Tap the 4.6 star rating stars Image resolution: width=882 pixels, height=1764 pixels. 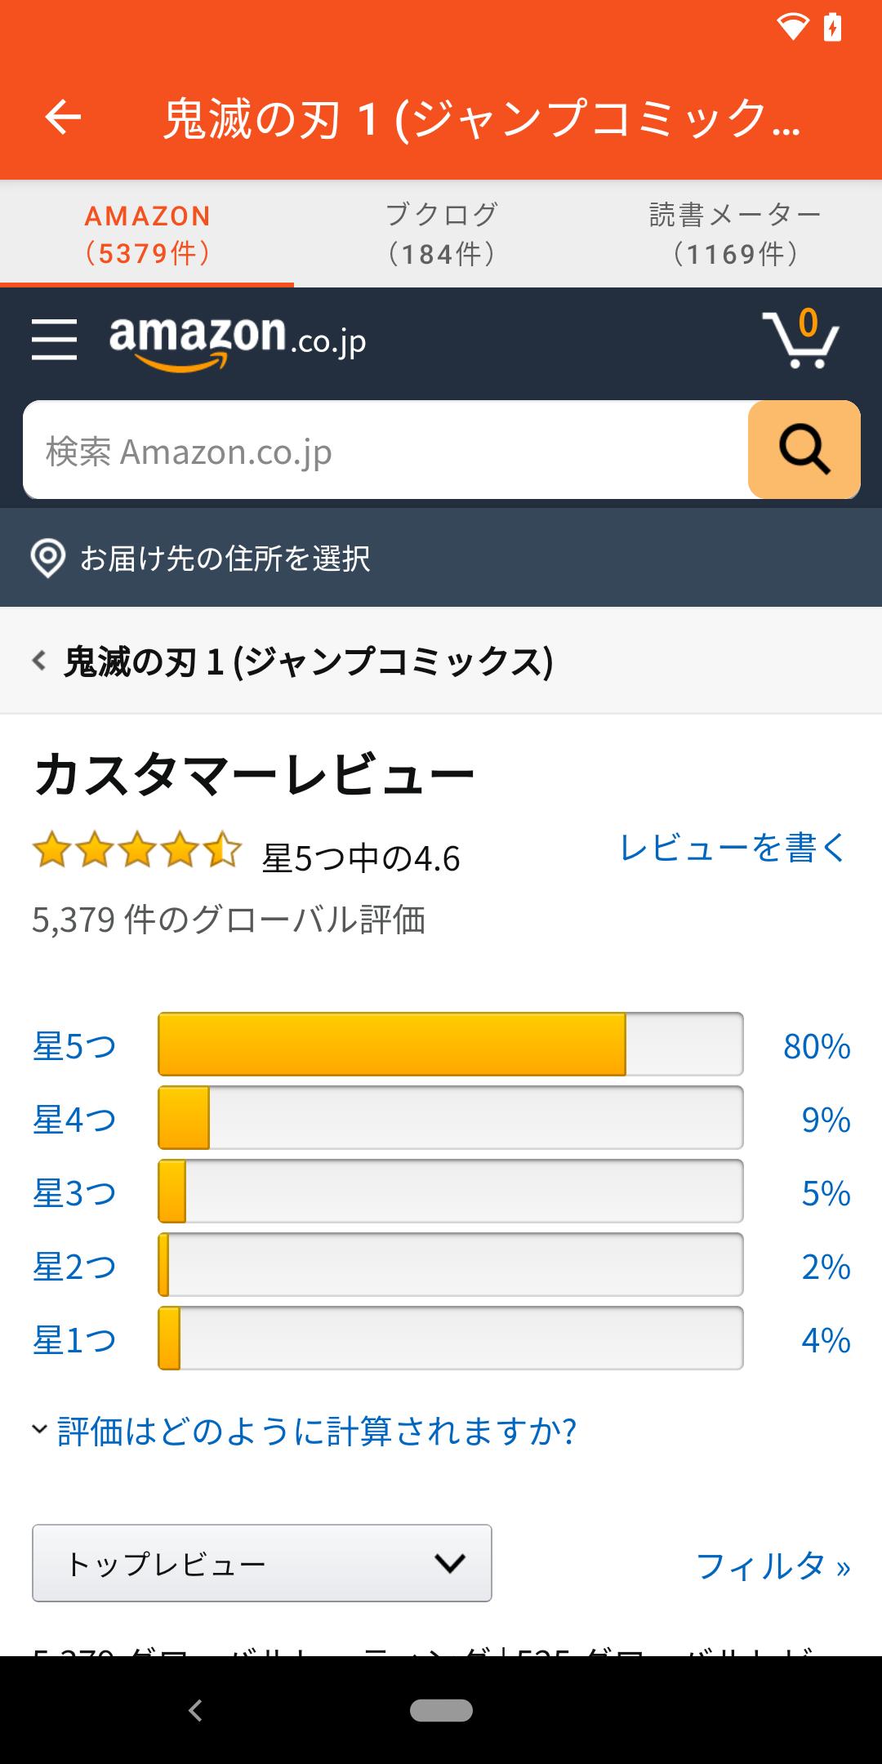(136, 851)
